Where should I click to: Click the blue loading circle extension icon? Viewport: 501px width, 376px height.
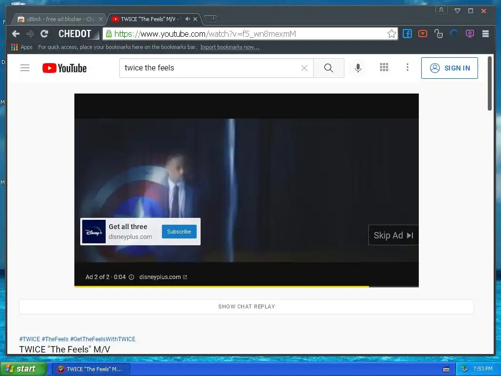tap(454, 34)
